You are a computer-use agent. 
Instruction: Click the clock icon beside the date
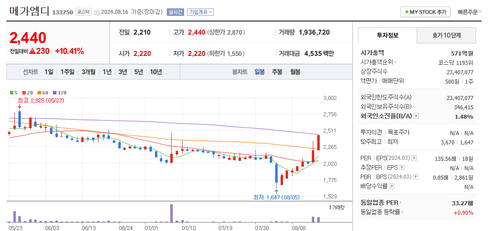click(97, 12)
